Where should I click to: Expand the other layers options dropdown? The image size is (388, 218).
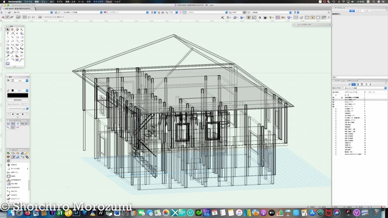[385, 88]
